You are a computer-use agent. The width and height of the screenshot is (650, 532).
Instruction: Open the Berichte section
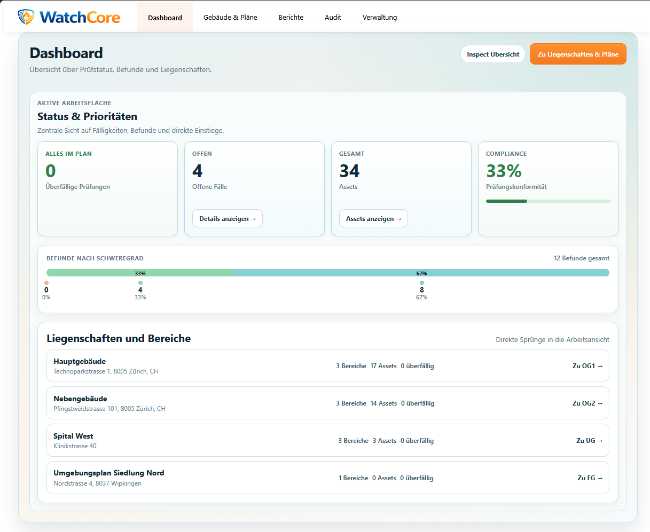click(291, 17)
